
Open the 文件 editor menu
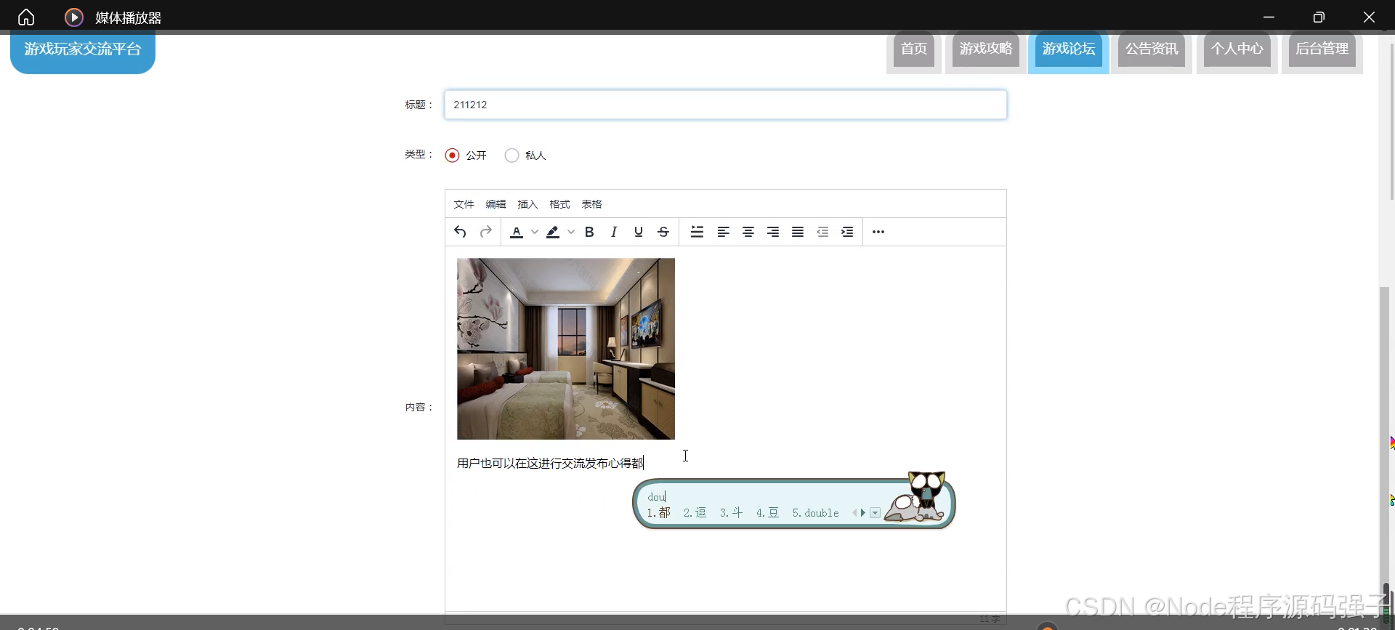pos(464,204)
